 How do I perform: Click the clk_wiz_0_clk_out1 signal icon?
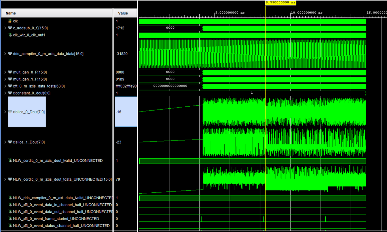point(10,35)
